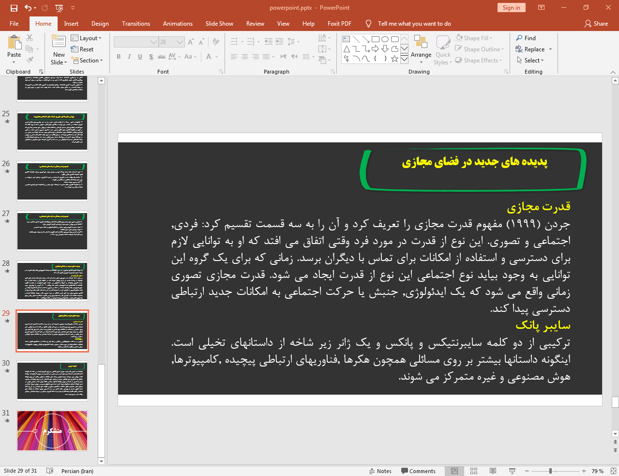Click Tell me what you want field
Viewport: 619px width, 476px height.
414,23
